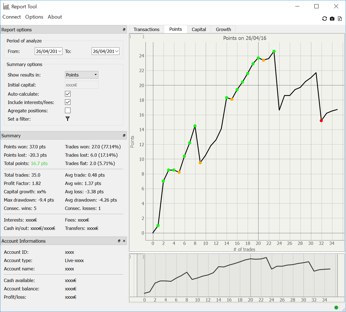Image resolution: width=346 pixels, height=312 pixels.
Task: Close the Account Informations panel
Action: click(124, 241)
